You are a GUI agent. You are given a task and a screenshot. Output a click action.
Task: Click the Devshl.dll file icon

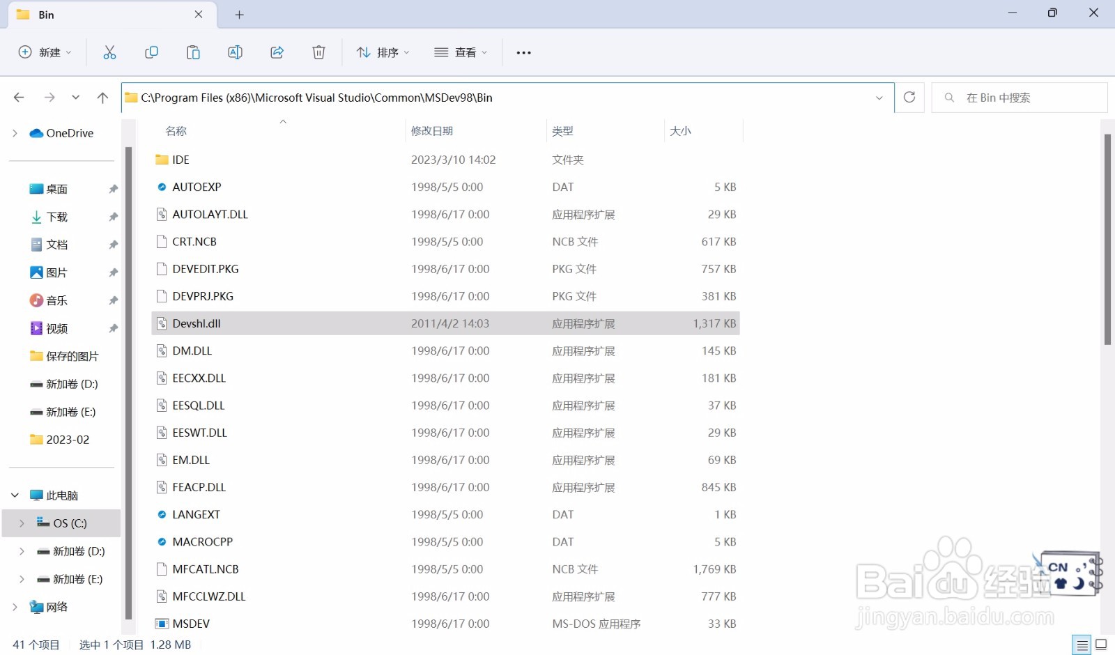coord(162,323)
